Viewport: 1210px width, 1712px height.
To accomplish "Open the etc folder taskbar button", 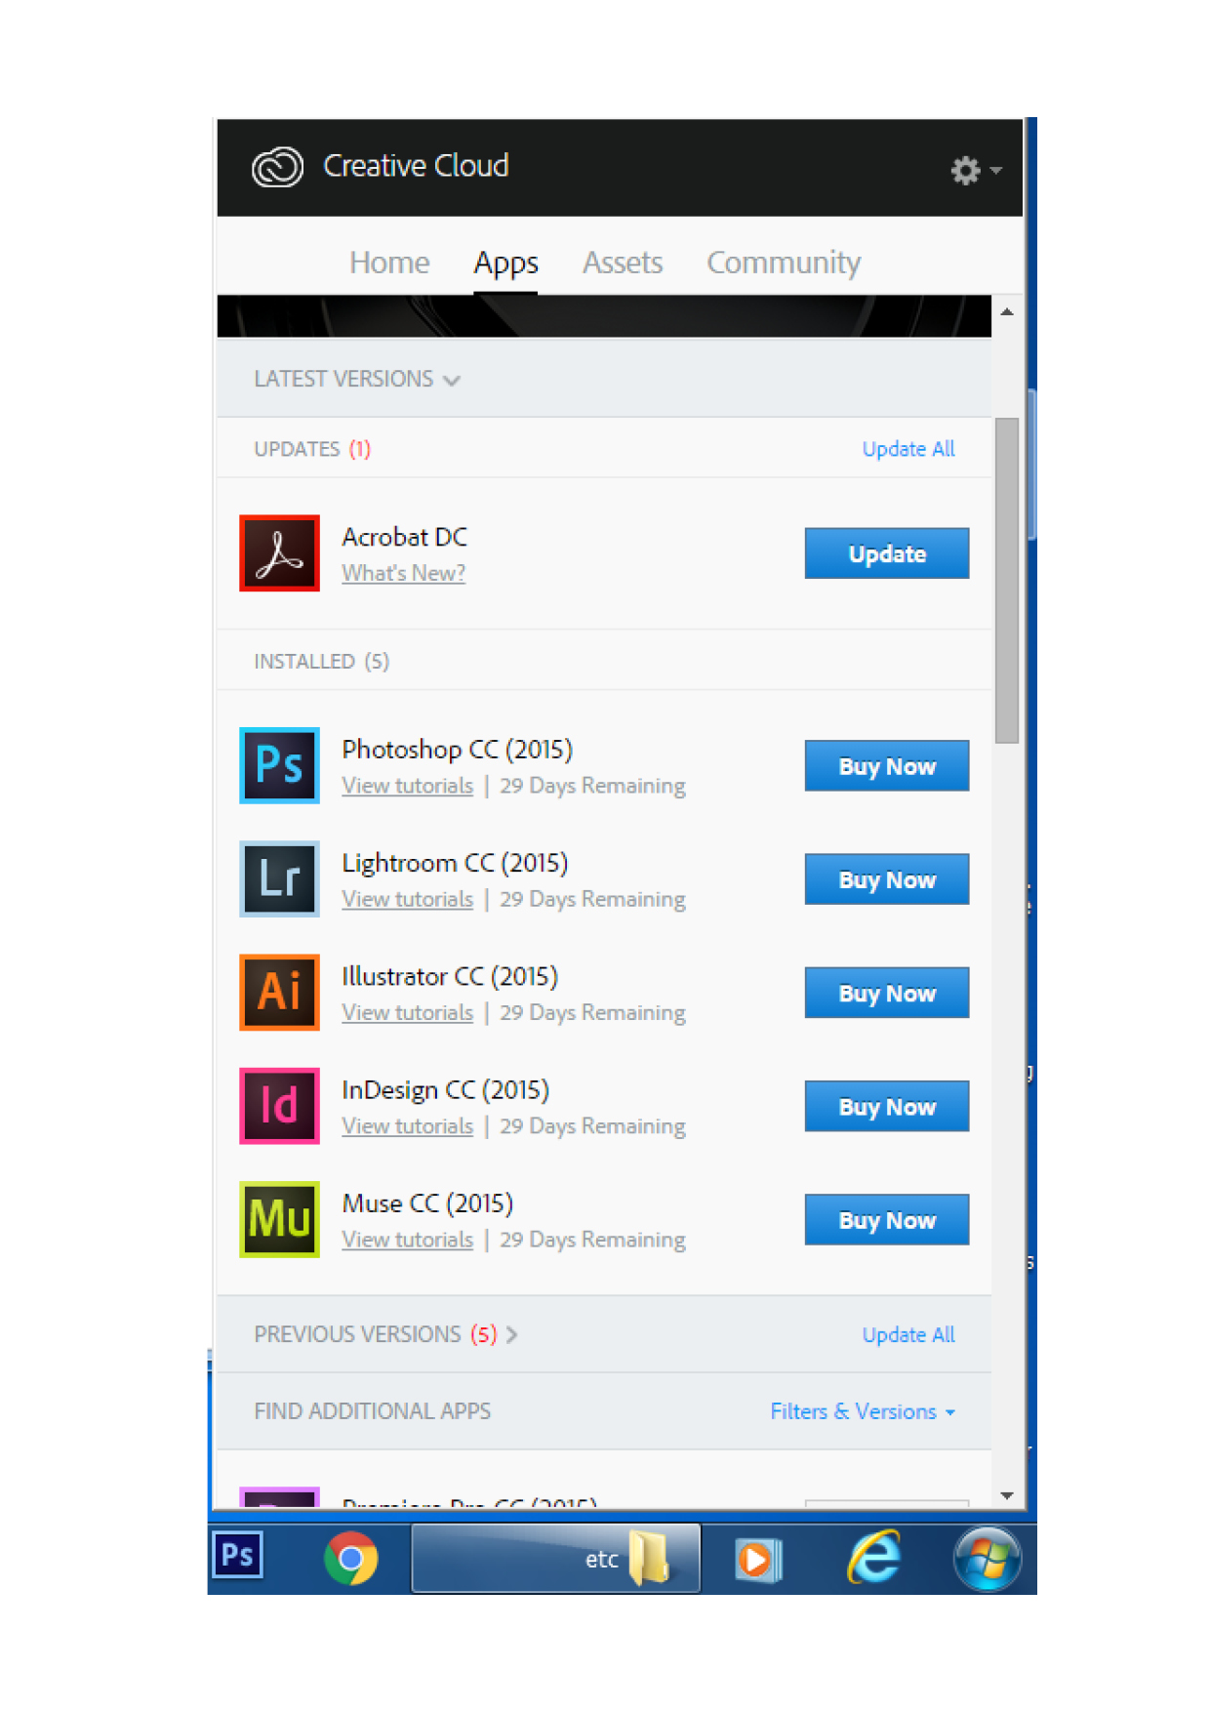I will [x=556, y=1559].
